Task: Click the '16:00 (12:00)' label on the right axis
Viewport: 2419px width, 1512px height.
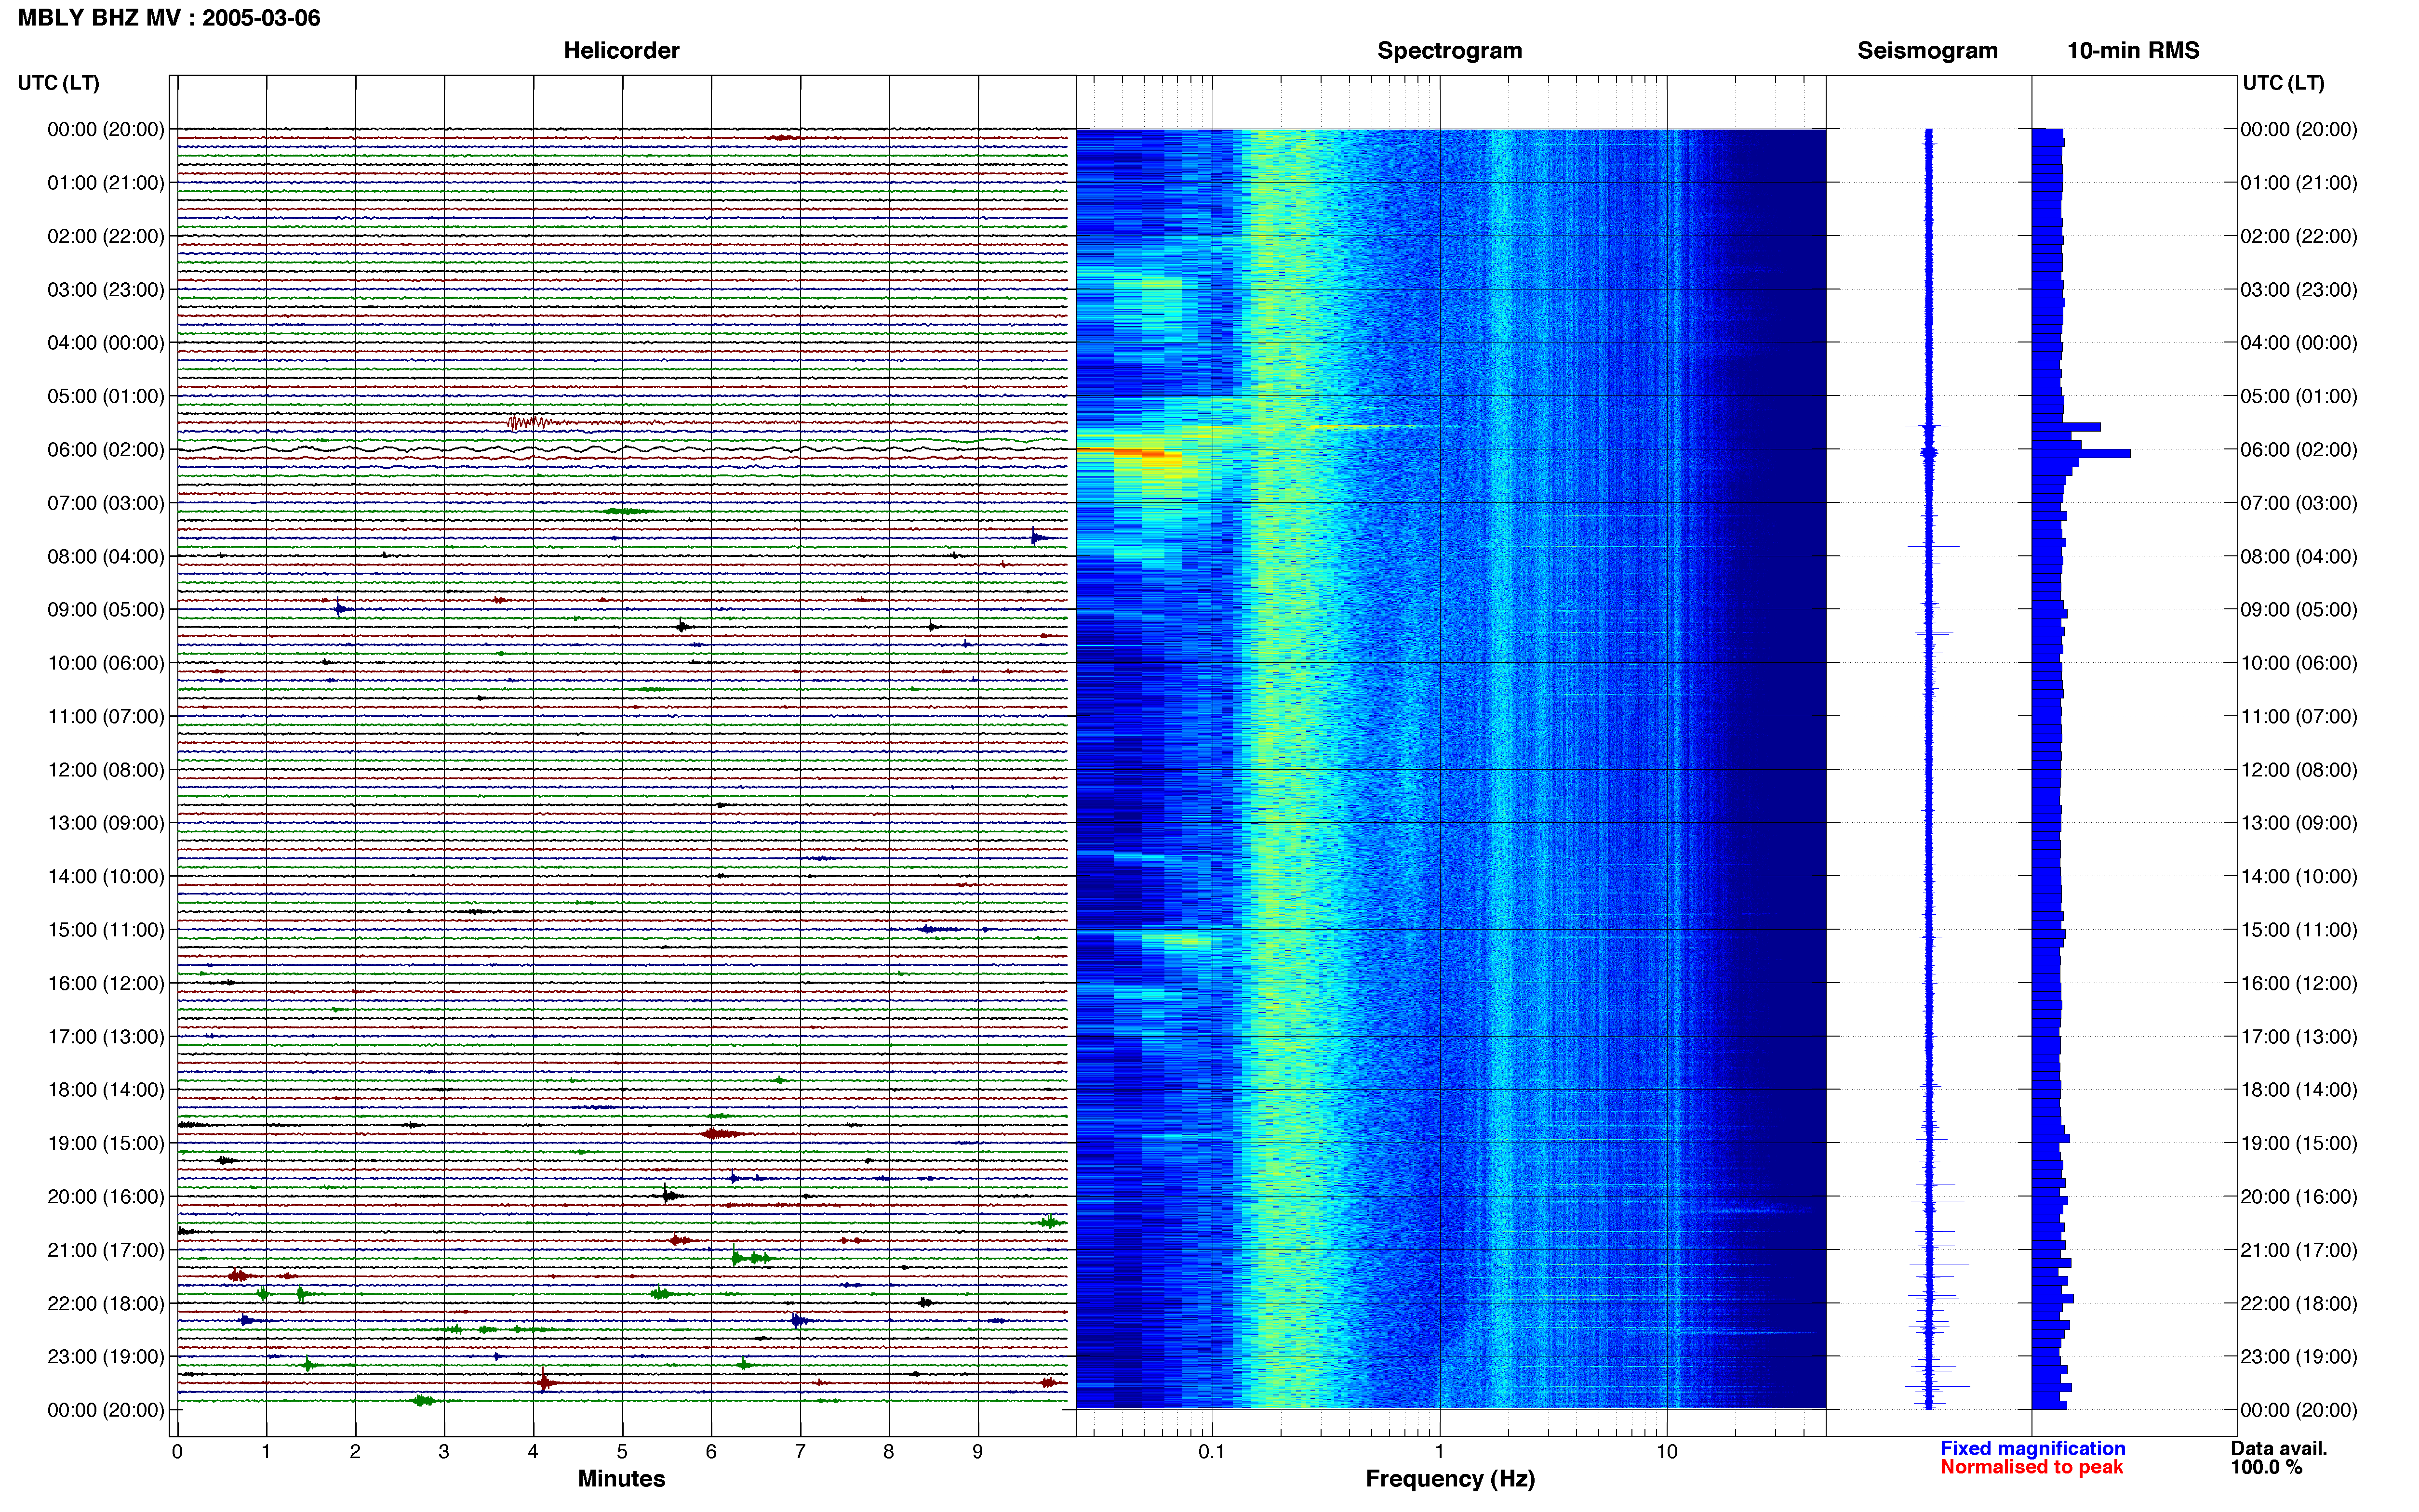Action: point(2299,983)
